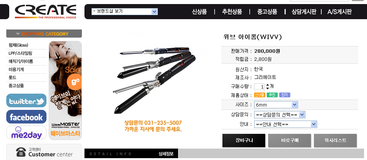
Task: Expand the 상담문의 선택 dropdown
Action: pos(280,115)
